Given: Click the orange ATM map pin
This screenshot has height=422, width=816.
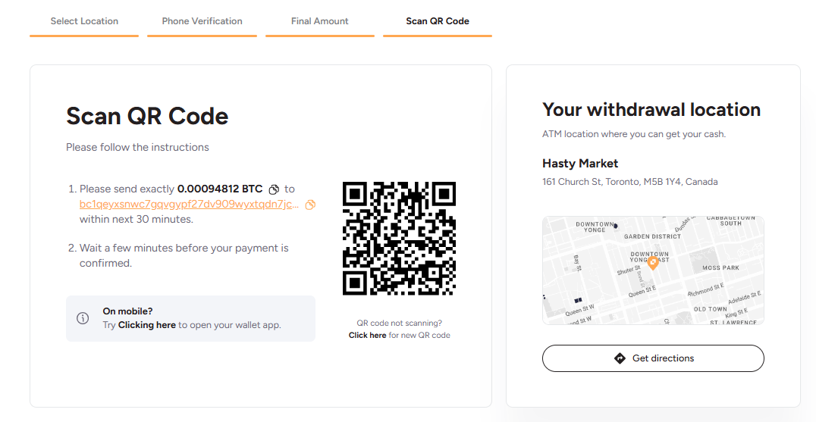Looking at the screenshot, I should 653,264.
